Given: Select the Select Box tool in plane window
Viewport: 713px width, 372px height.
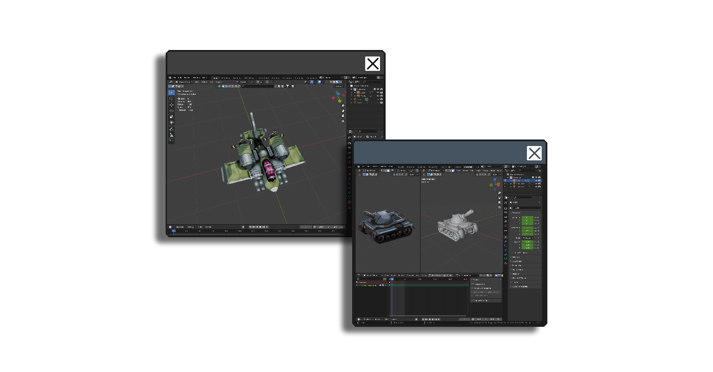Looking at the screenshot, I should point(171,93).
